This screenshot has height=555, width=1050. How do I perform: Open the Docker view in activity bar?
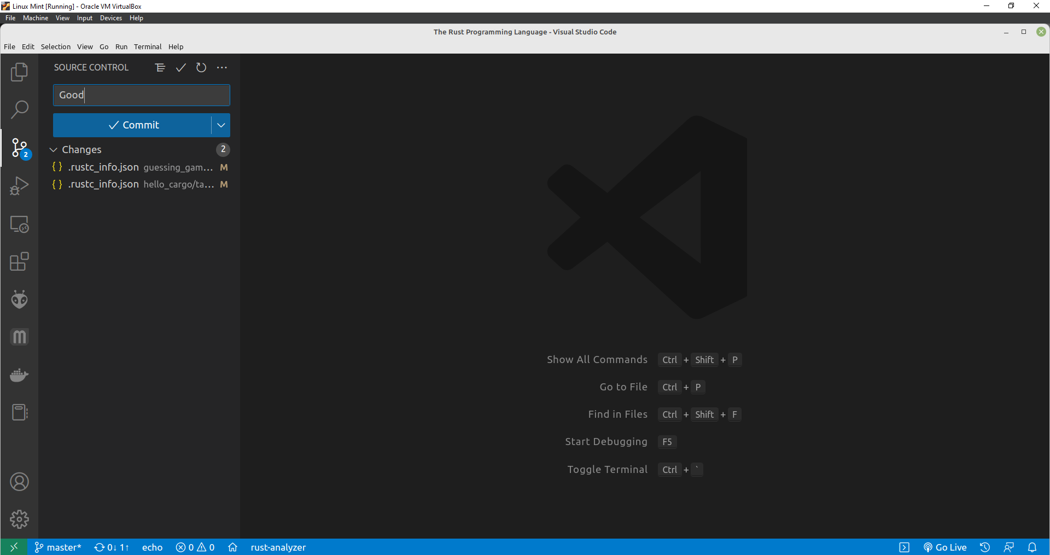coord(19,375)
